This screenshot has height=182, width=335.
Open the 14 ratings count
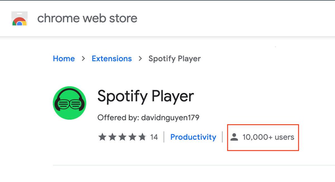pos(154,137)
